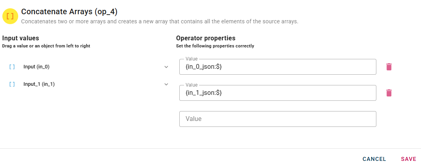
Task: Click the {in_0_json:$} value field
Action: point(277,67)
